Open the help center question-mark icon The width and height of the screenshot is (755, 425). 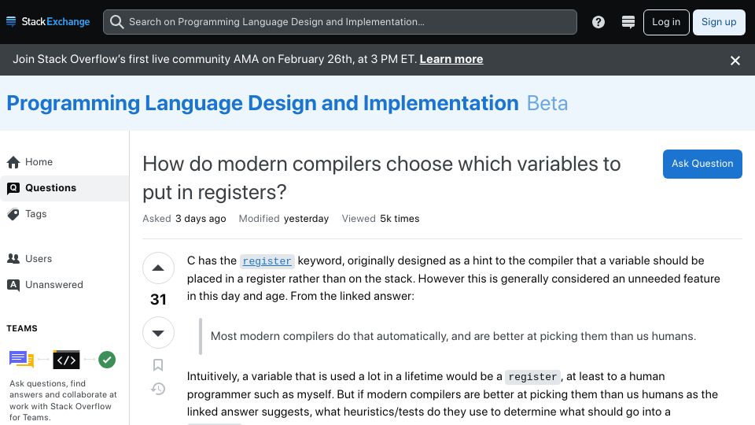point(598,22)
